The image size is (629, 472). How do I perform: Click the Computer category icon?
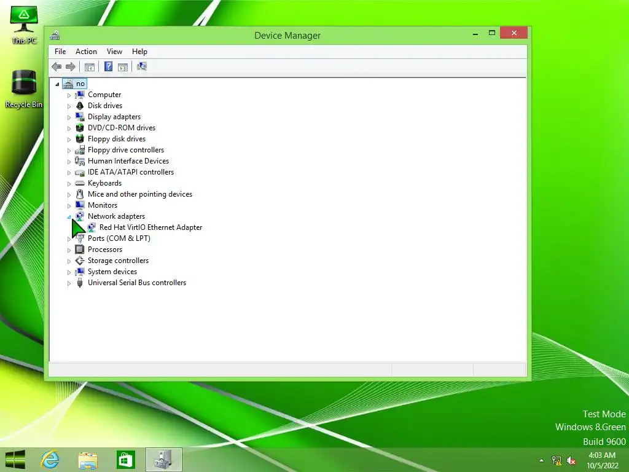80,95
